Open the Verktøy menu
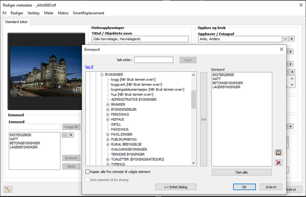306x197 pixels. click(x=33, y=13)
